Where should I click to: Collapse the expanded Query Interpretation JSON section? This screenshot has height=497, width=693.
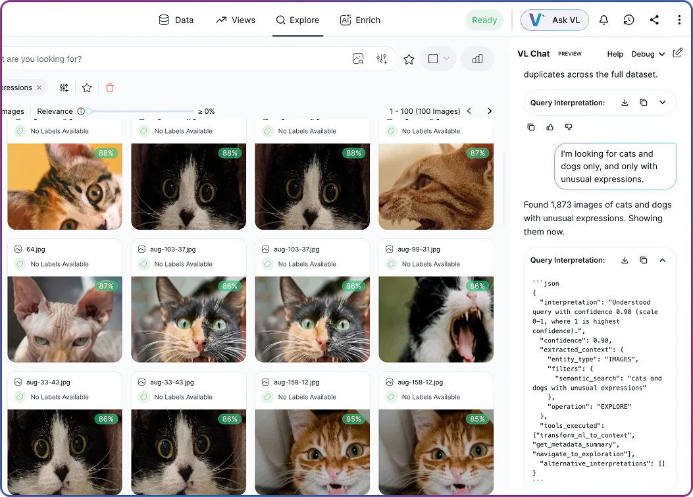point(663,260)
